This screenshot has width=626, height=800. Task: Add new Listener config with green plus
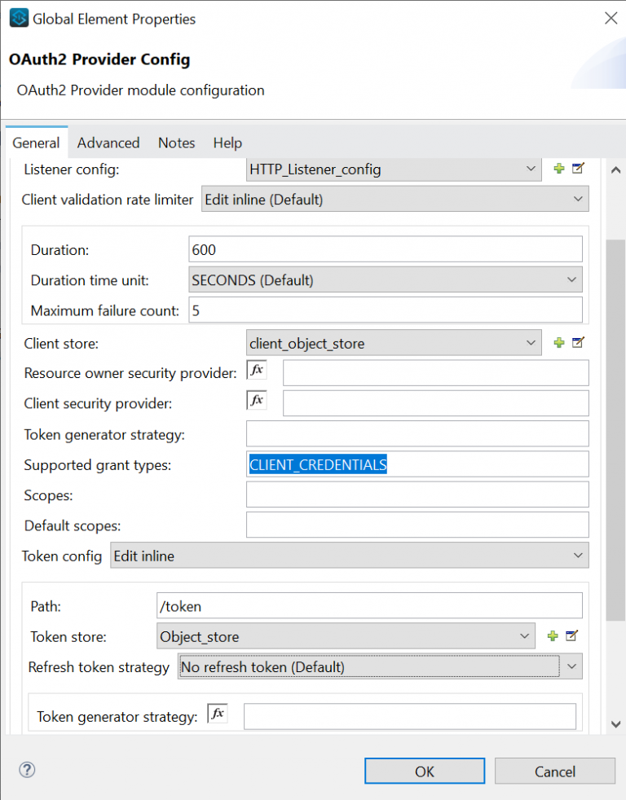point(559,169)
